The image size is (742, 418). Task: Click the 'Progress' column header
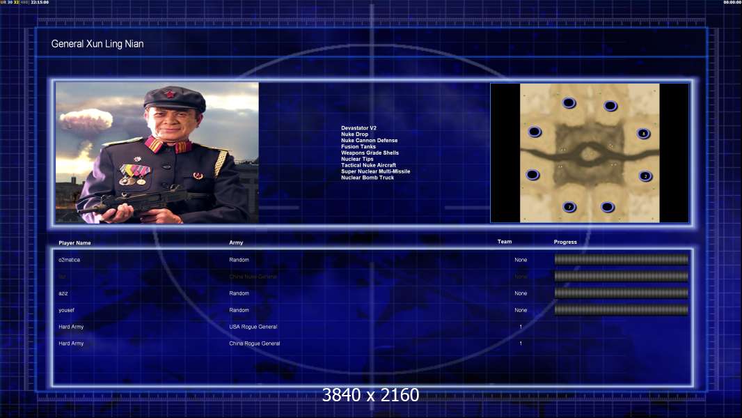565,242
